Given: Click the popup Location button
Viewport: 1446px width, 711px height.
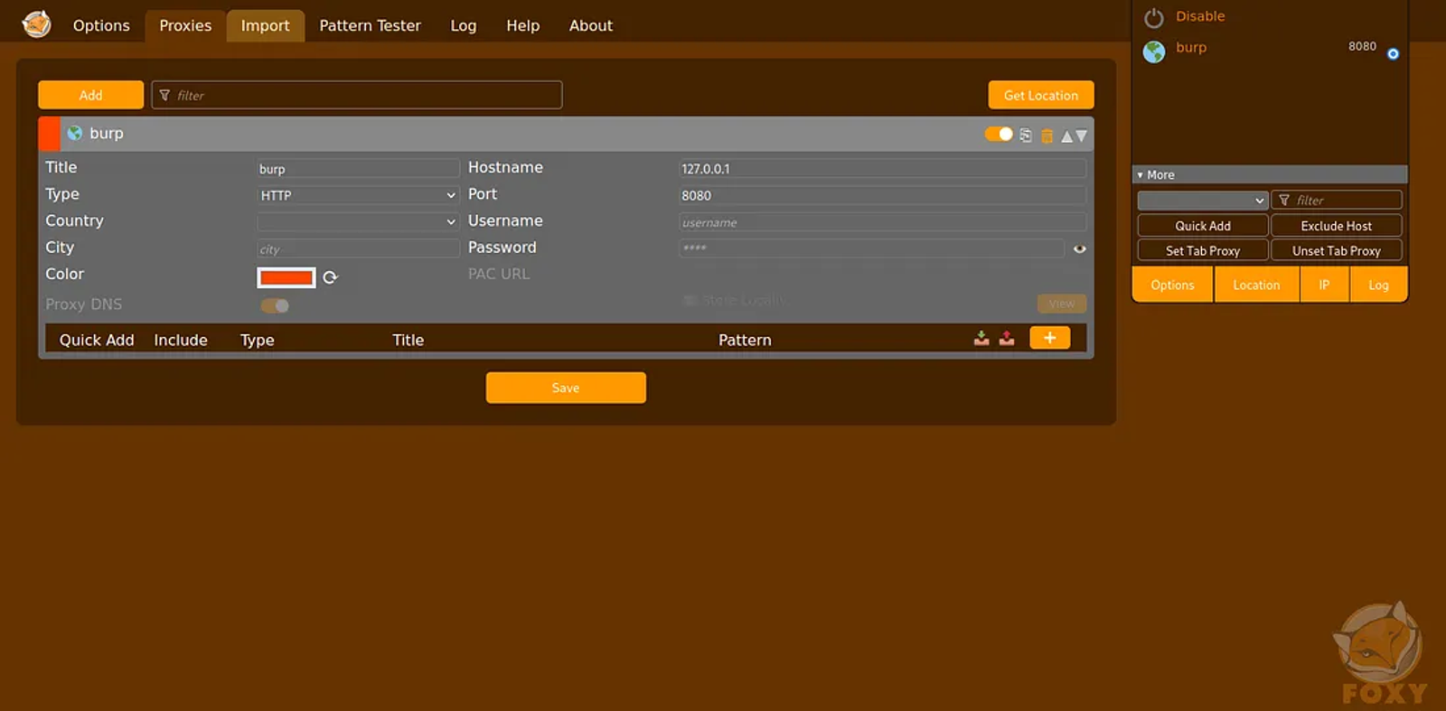Looking at the screenshot, I should click(x=1256, y=285).
